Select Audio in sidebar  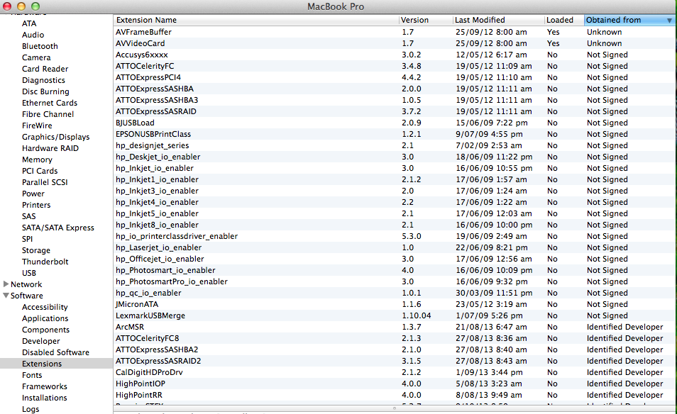(x=33, y=35)
